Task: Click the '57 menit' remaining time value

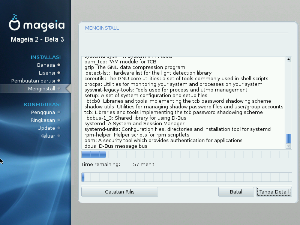Action: pos(144,165)
